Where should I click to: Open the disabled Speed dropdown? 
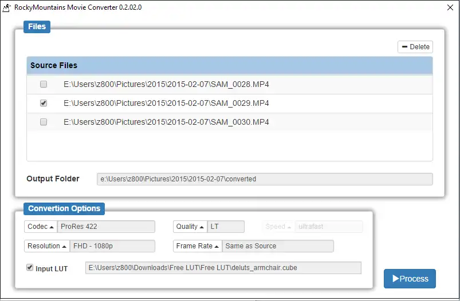[x=278, y=227]
